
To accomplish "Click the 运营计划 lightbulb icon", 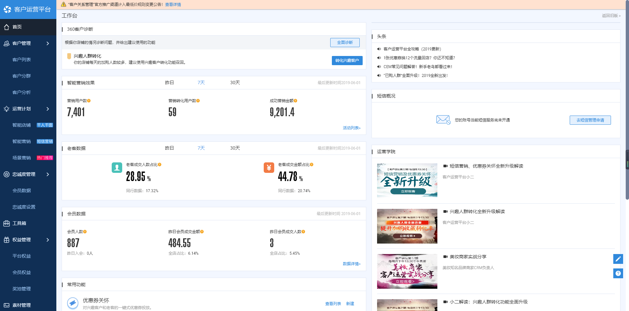I will [x=7, y=109].
